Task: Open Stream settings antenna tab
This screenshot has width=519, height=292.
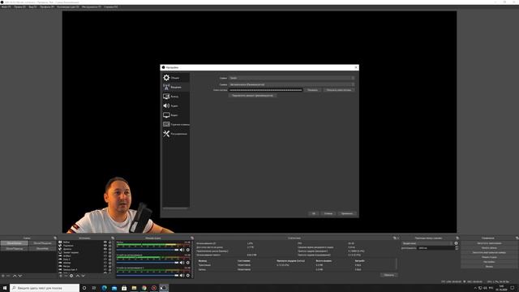Action: pos(175,87)
